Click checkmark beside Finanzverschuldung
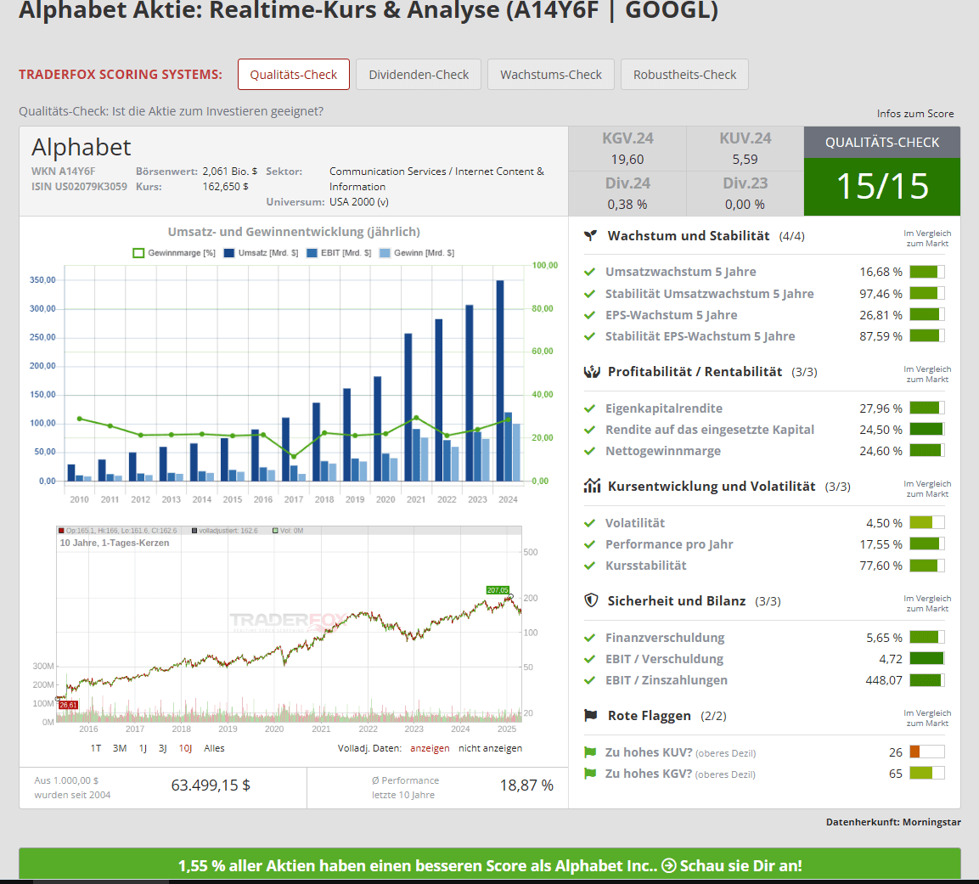 click(x=589, y=638)
